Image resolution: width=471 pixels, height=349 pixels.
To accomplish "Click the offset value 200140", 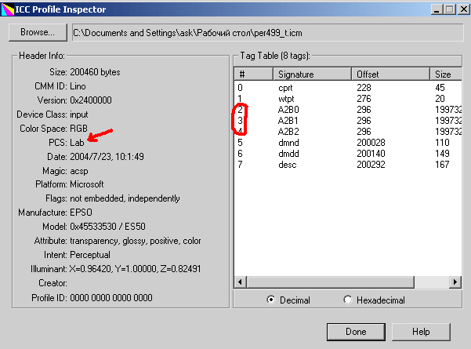I will point(371,154).
